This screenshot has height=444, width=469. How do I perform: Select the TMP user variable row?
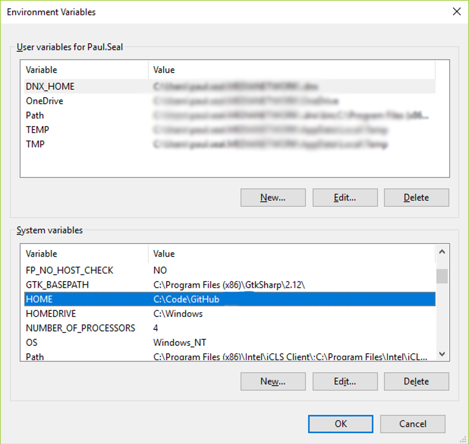click(35, 144)
